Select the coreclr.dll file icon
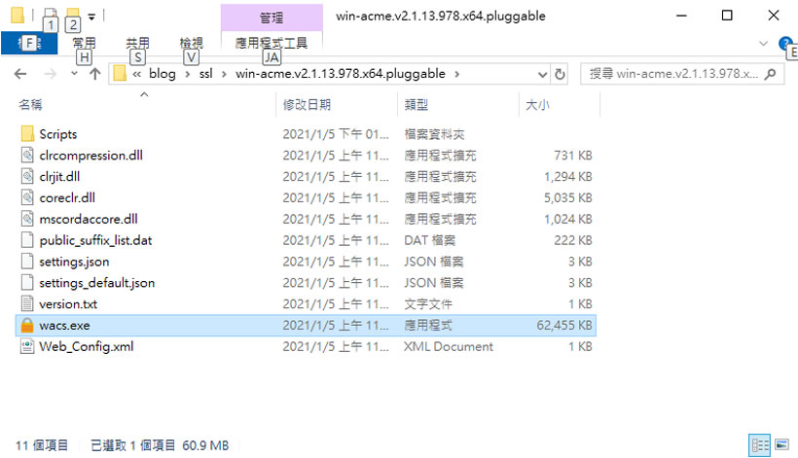The image size is (798, 458). (27, 197)
